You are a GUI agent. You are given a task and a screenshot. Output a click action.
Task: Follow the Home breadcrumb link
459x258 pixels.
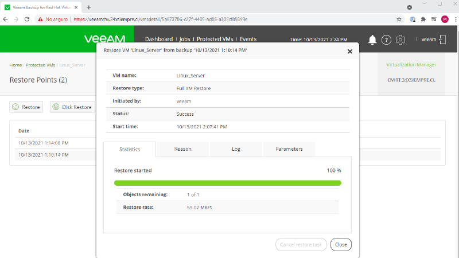tap(15, 65)
